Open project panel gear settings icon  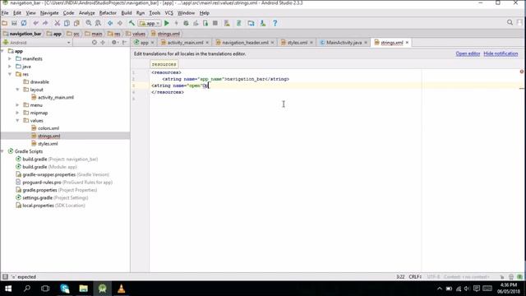(114, 42)
